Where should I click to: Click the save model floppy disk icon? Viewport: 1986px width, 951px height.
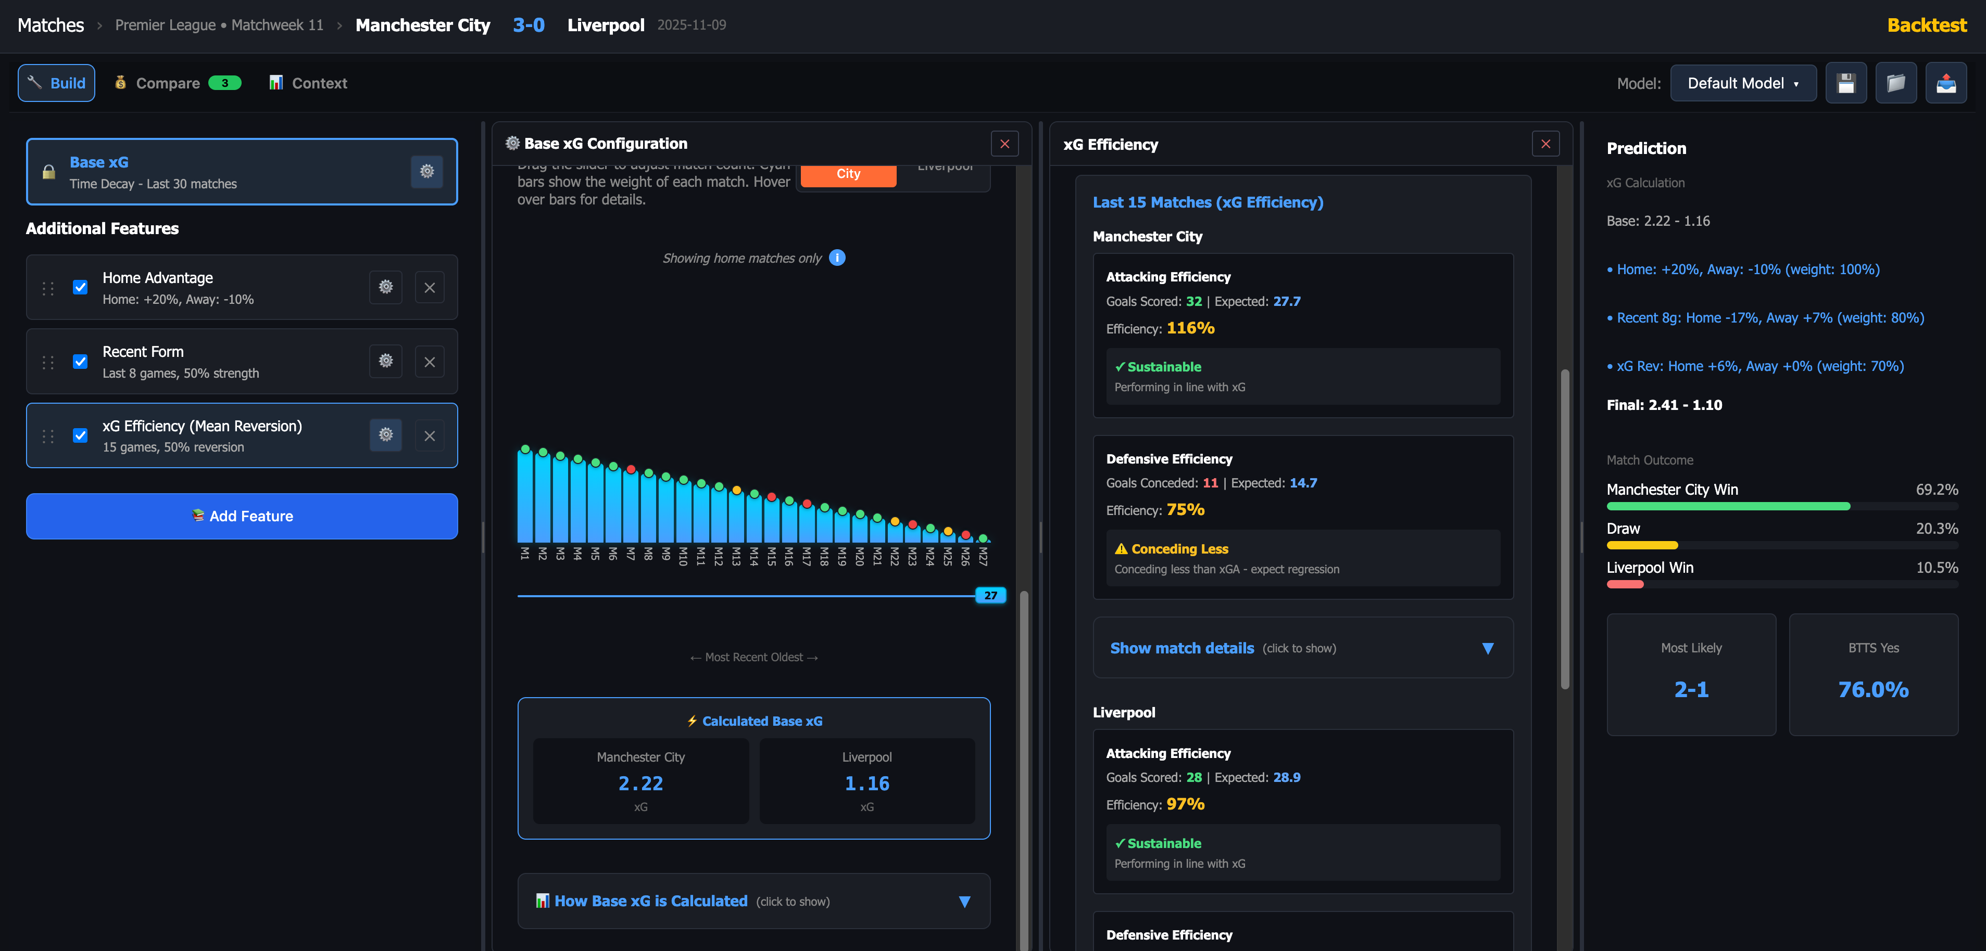coord(1846,83)
